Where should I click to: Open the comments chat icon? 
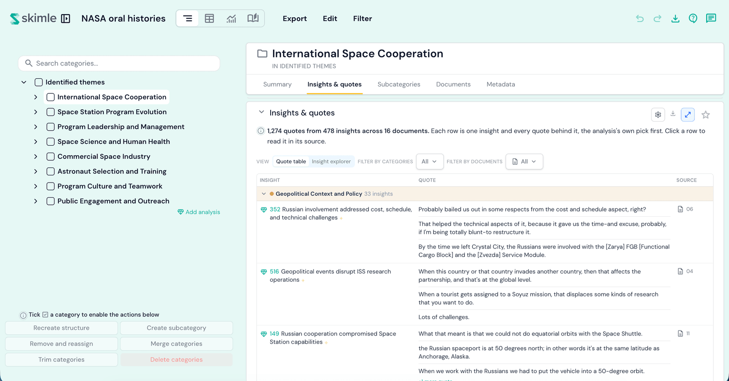point(711,18)
